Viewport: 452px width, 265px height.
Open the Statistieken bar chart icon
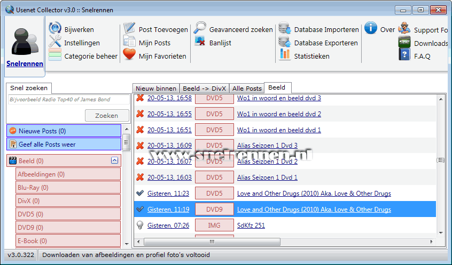coord(285,54)
